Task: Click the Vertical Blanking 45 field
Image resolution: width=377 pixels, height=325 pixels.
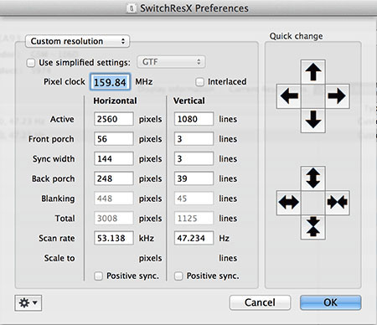Action: (194, 199)
